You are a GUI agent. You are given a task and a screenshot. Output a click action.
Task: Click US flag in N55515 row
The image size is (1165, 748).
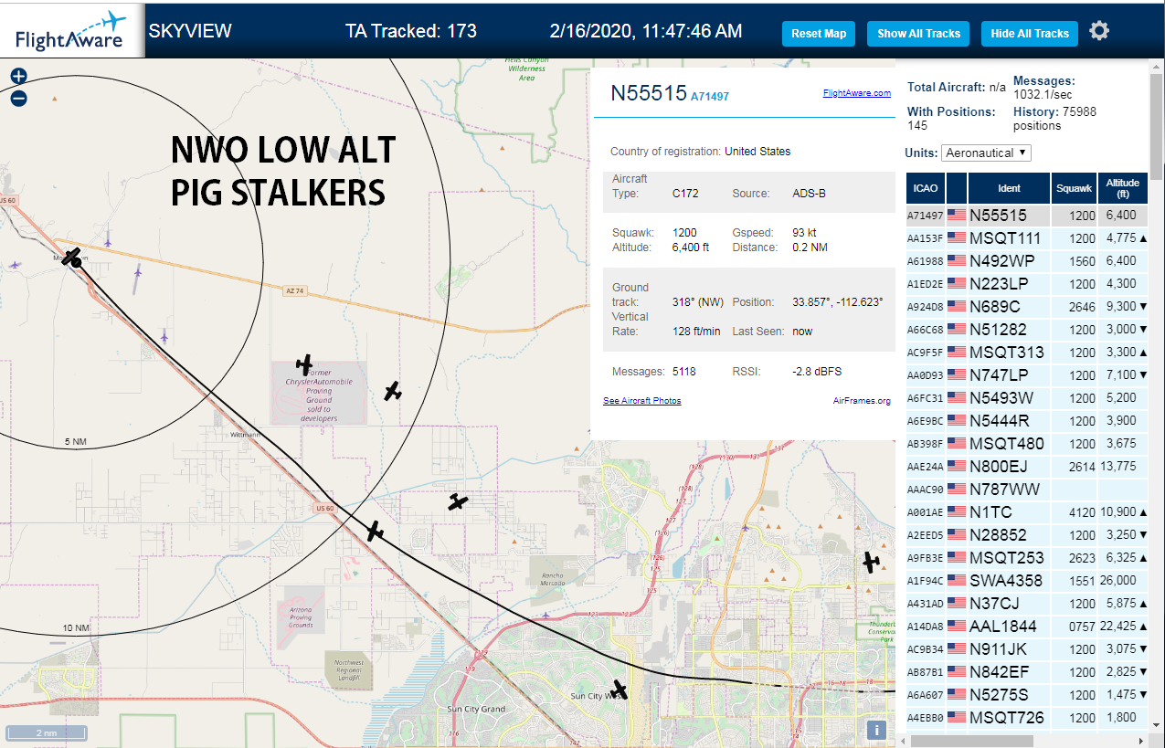coord(957,216)
